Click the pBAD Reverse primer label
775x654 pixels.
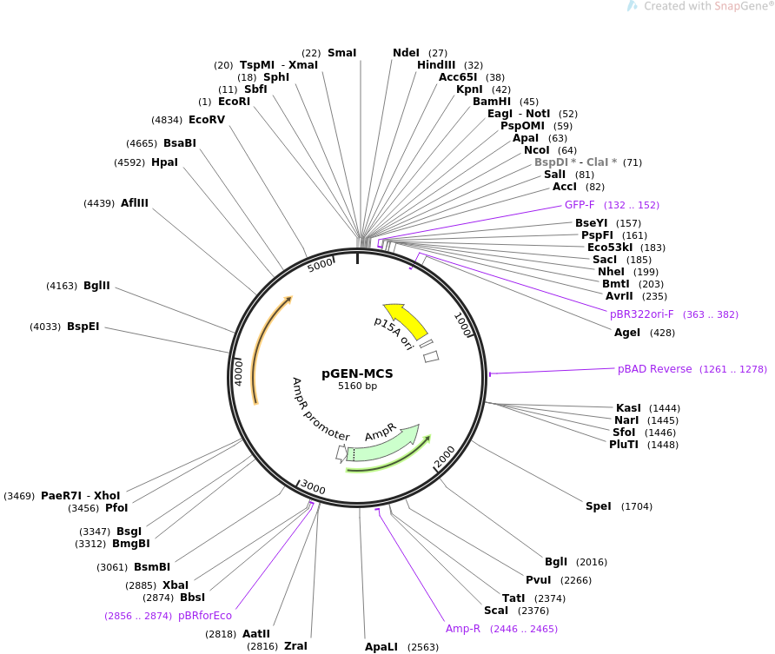[654, 369]
